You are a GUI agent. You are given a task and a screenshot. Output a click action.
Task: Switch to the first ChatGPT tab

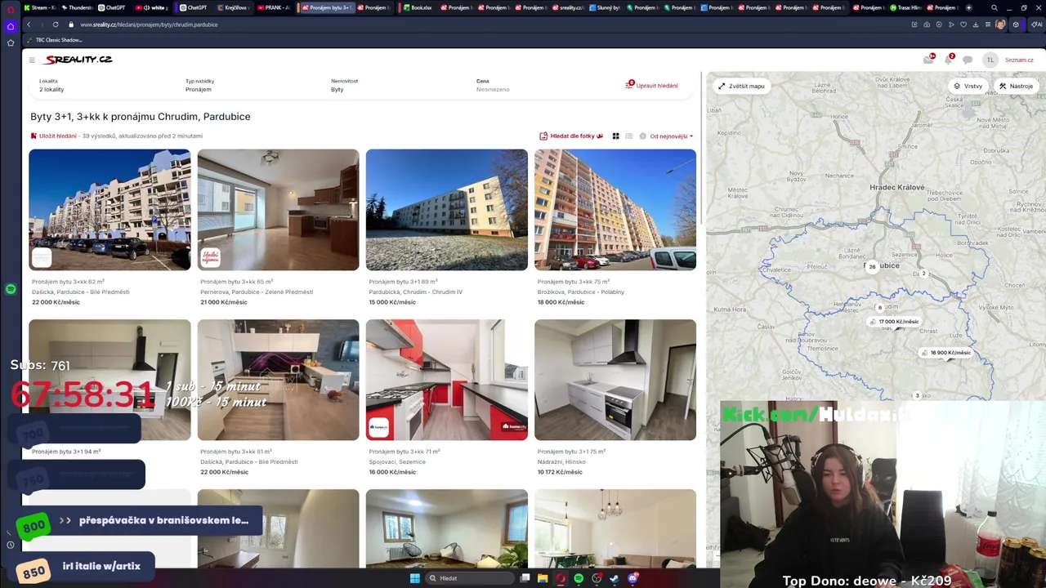click(112, 7)
